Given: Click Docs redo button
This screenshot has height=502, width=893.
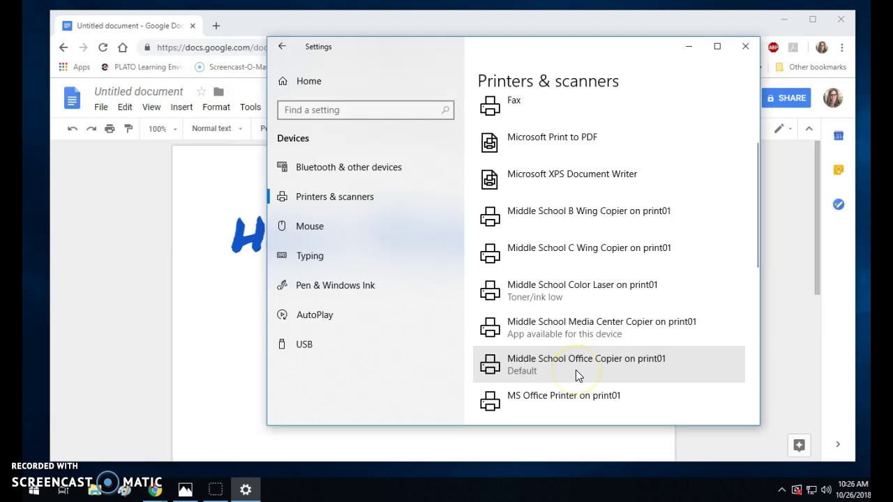Looking at the screenshot, I should (91, 128).
